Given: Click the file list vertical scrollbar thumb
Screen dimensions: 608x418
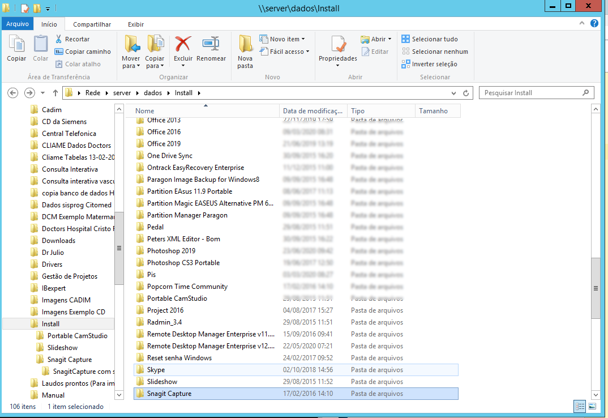Looking at the screenshot, I should point(596,288).
